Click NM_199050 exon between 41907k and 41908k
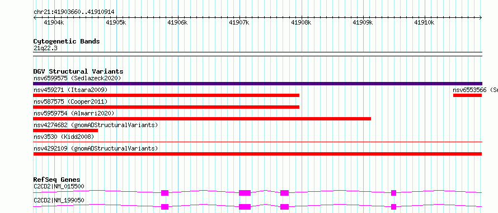498x213 pixels. [x=285, y=207]
